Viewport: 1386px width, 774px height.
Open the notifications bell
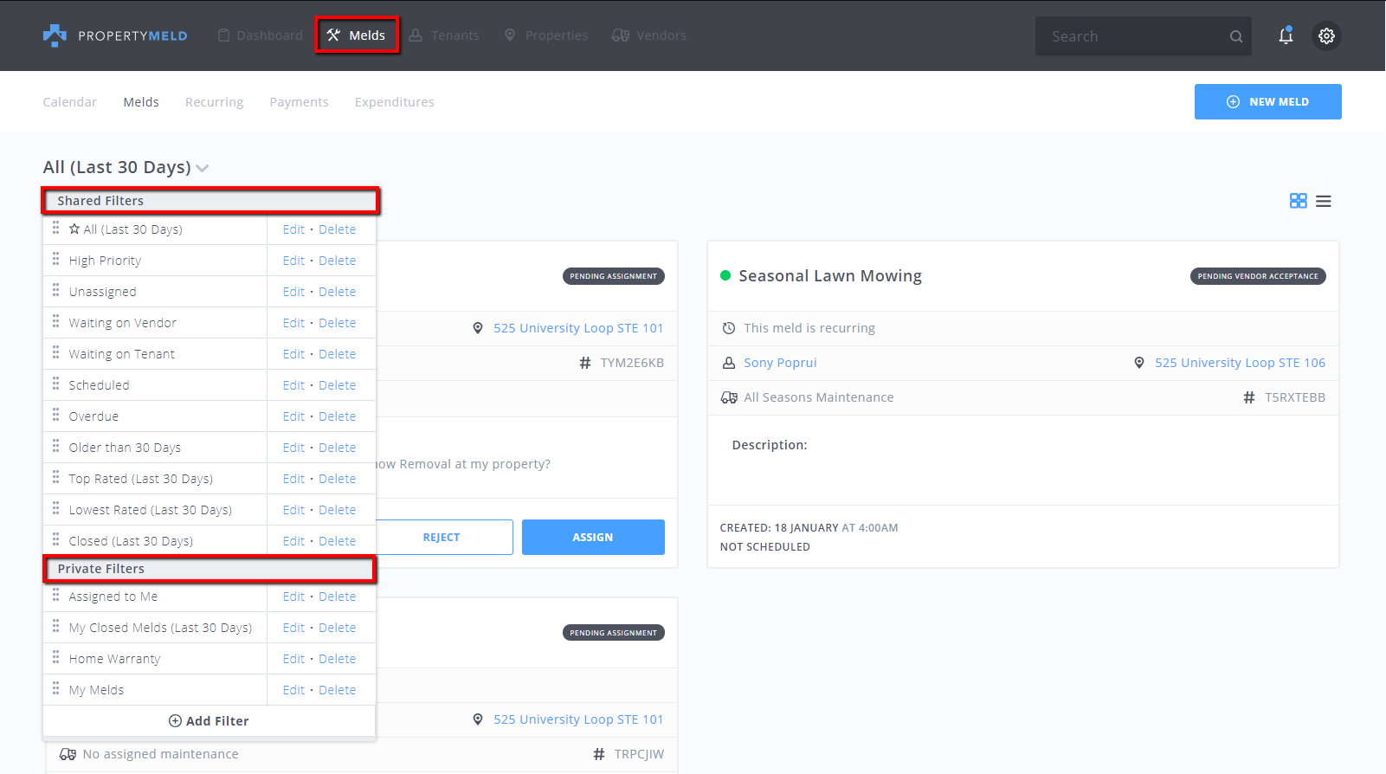coord(1286,35)
